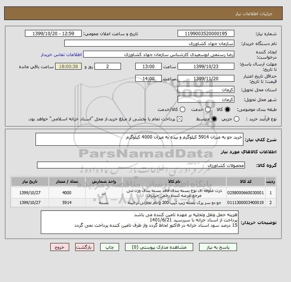The width and height of the screenshot is (291, 282).
Task: Click the row 1 need date 1399/10/27
Action: point(30,193)
